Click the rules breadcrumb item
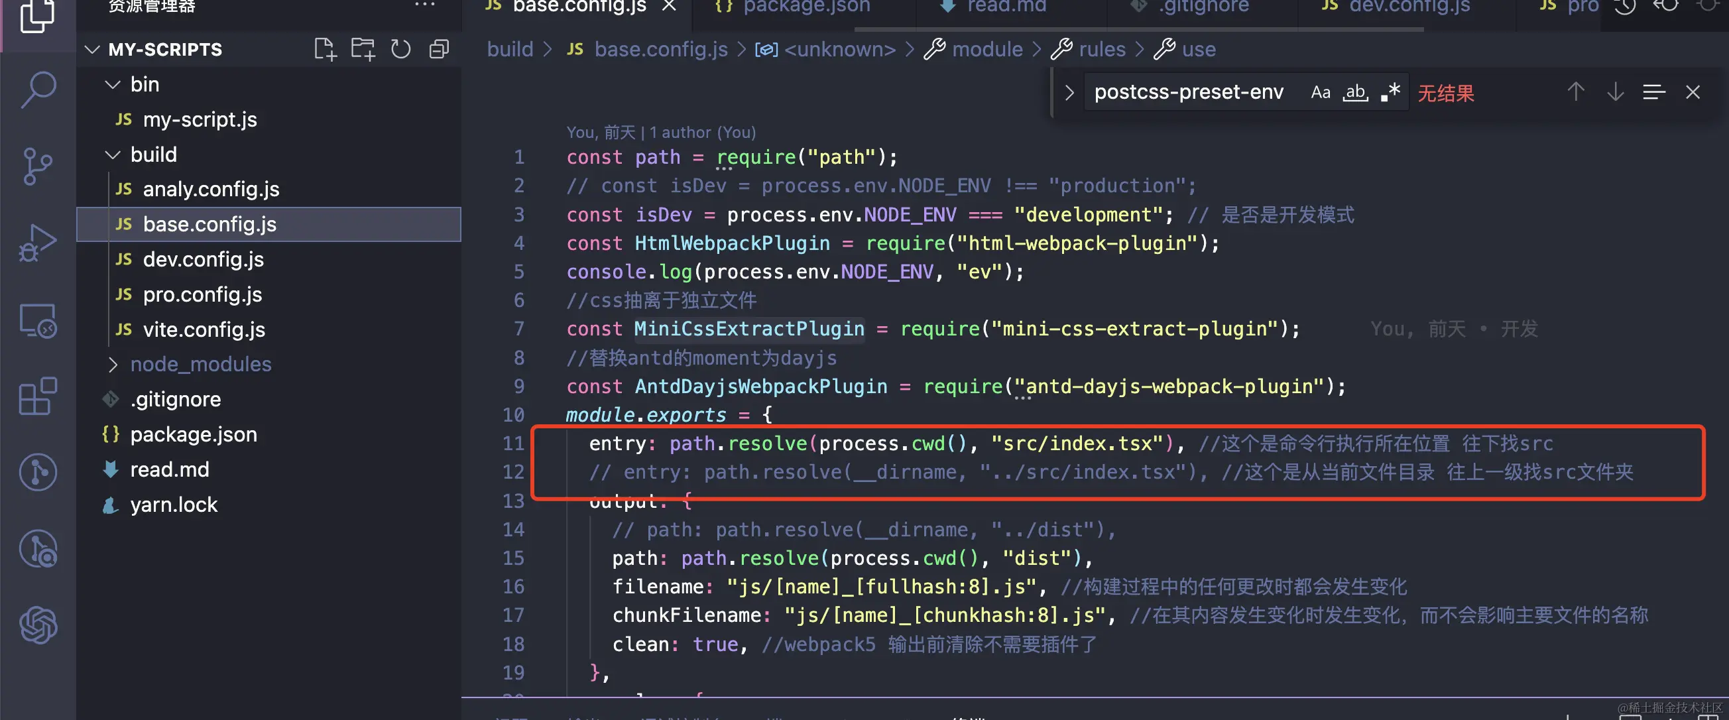Viewport: 1729px width, 720px height. click(1101, 50)
